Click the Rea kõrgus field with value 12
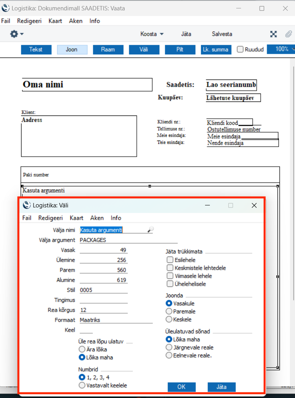The height and width of the screenshot is (398, 295). click(x=104, y=310)
